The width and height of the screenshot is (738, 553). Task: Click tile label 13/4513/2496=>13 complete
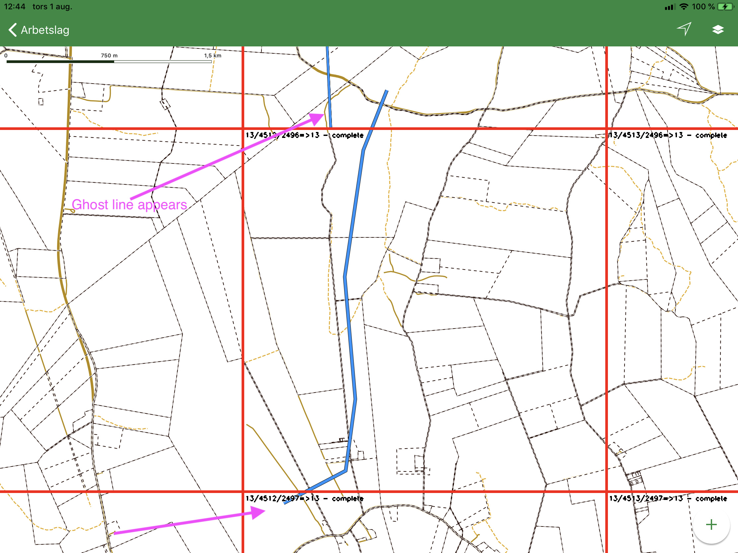pyautogui.click(x=668, y=135)
